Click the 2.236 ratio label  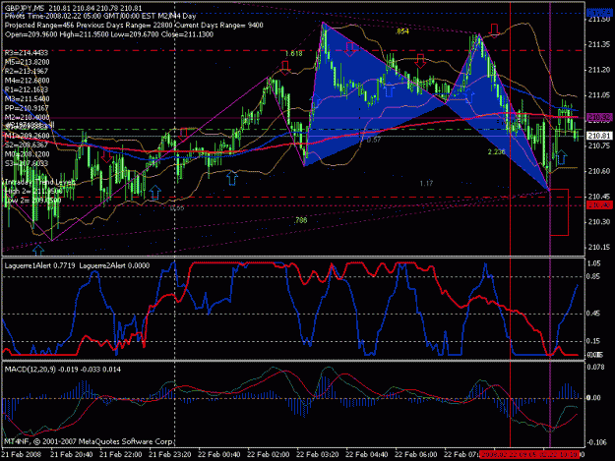coord(496,152)
